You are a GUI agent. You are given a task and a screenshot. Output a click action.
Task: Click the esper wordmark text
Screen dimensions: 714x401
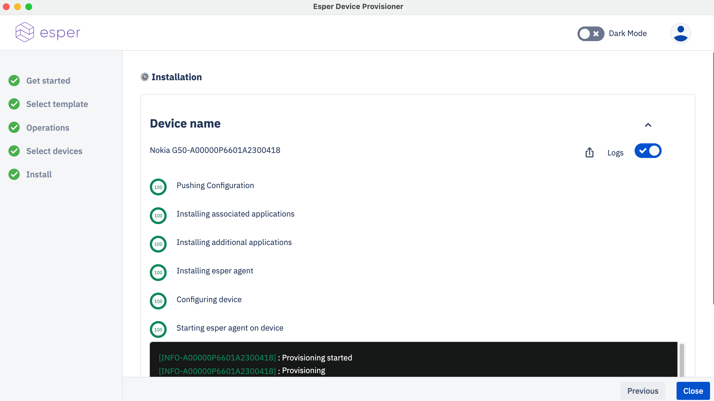pyautogui.click(x=60, y=33)
